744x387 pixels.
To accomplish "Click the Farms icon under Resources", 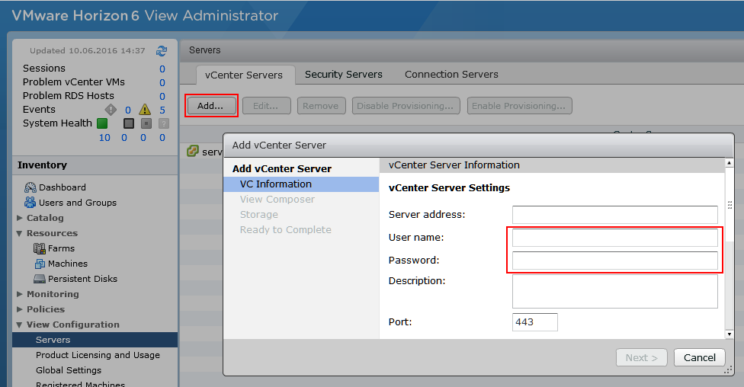I will click(40, 248).
